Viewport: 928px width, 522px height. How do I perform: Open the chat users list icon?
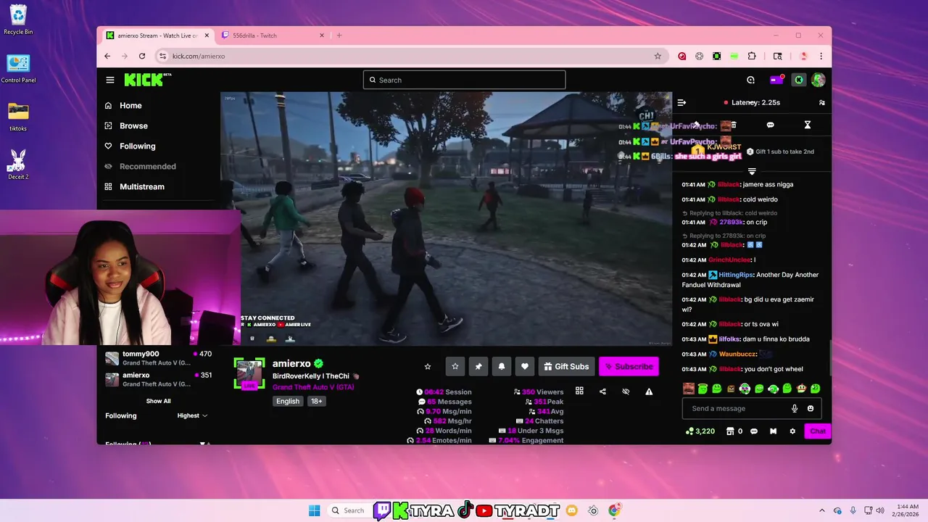click(821, 102)
